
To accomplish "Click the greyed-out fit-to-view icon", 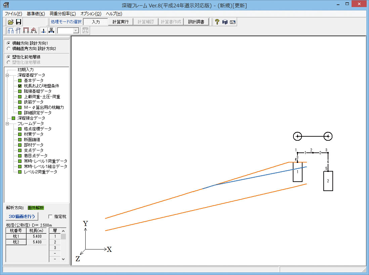I will pos(85,30).
